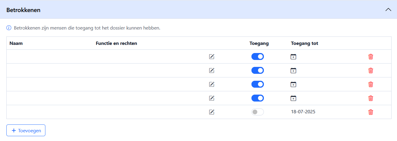Click the info icon beside the description
This screenshot has height=141, width=397.
(9, 28)
